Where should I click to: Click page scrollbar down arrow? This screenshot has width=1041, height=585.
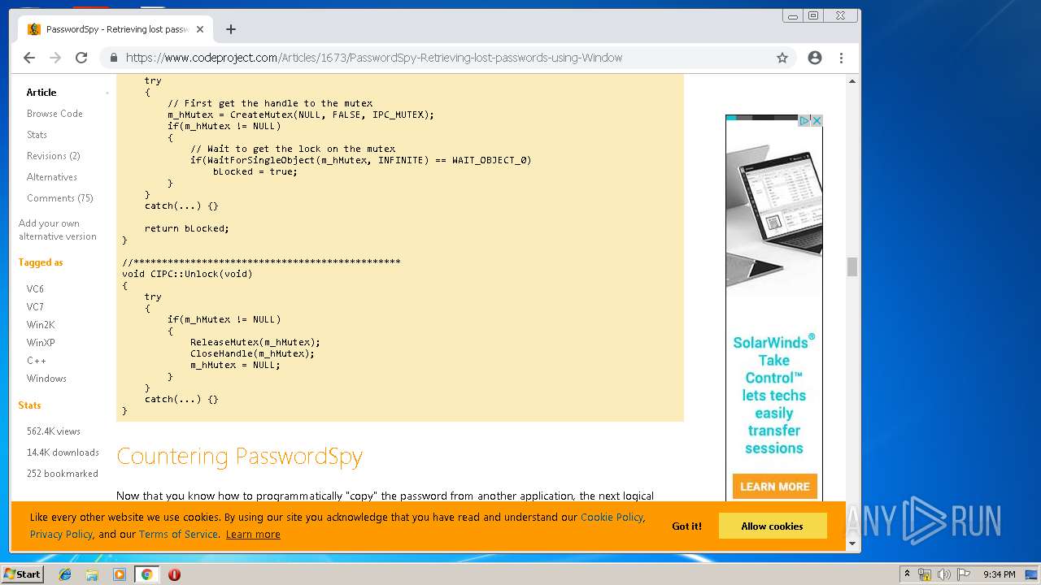click(852, 543)
